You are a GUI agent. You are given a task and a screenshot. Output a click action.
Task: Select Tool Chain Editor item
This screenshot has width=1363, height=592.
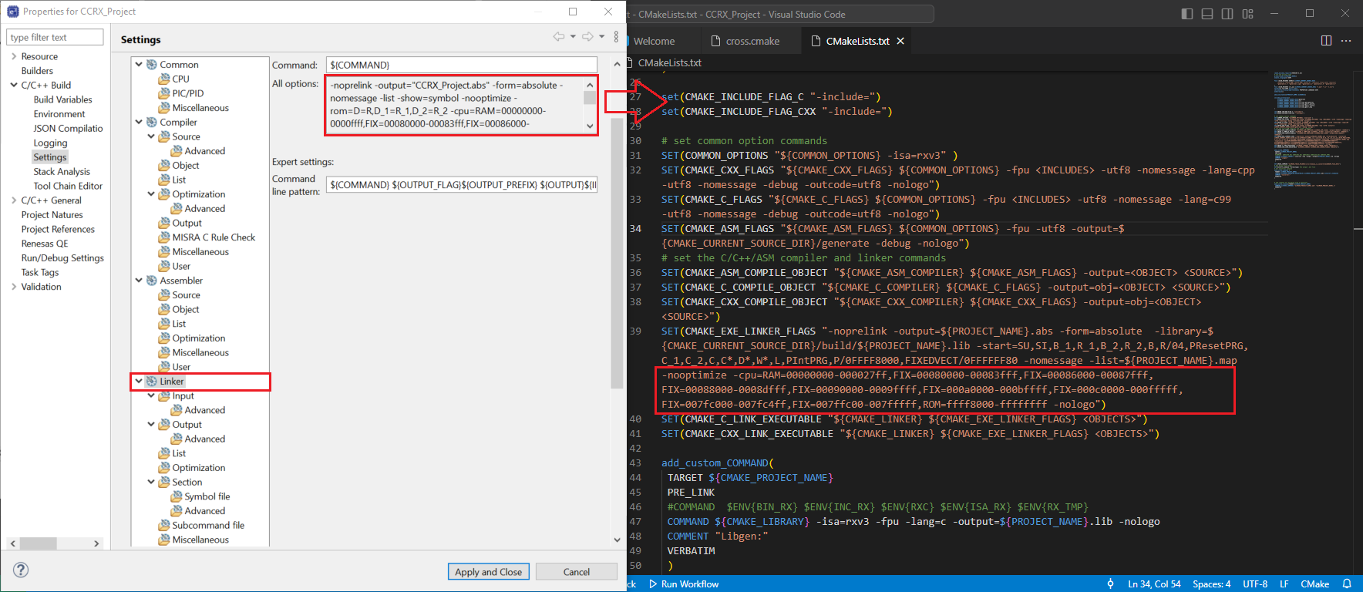(68, 186)
